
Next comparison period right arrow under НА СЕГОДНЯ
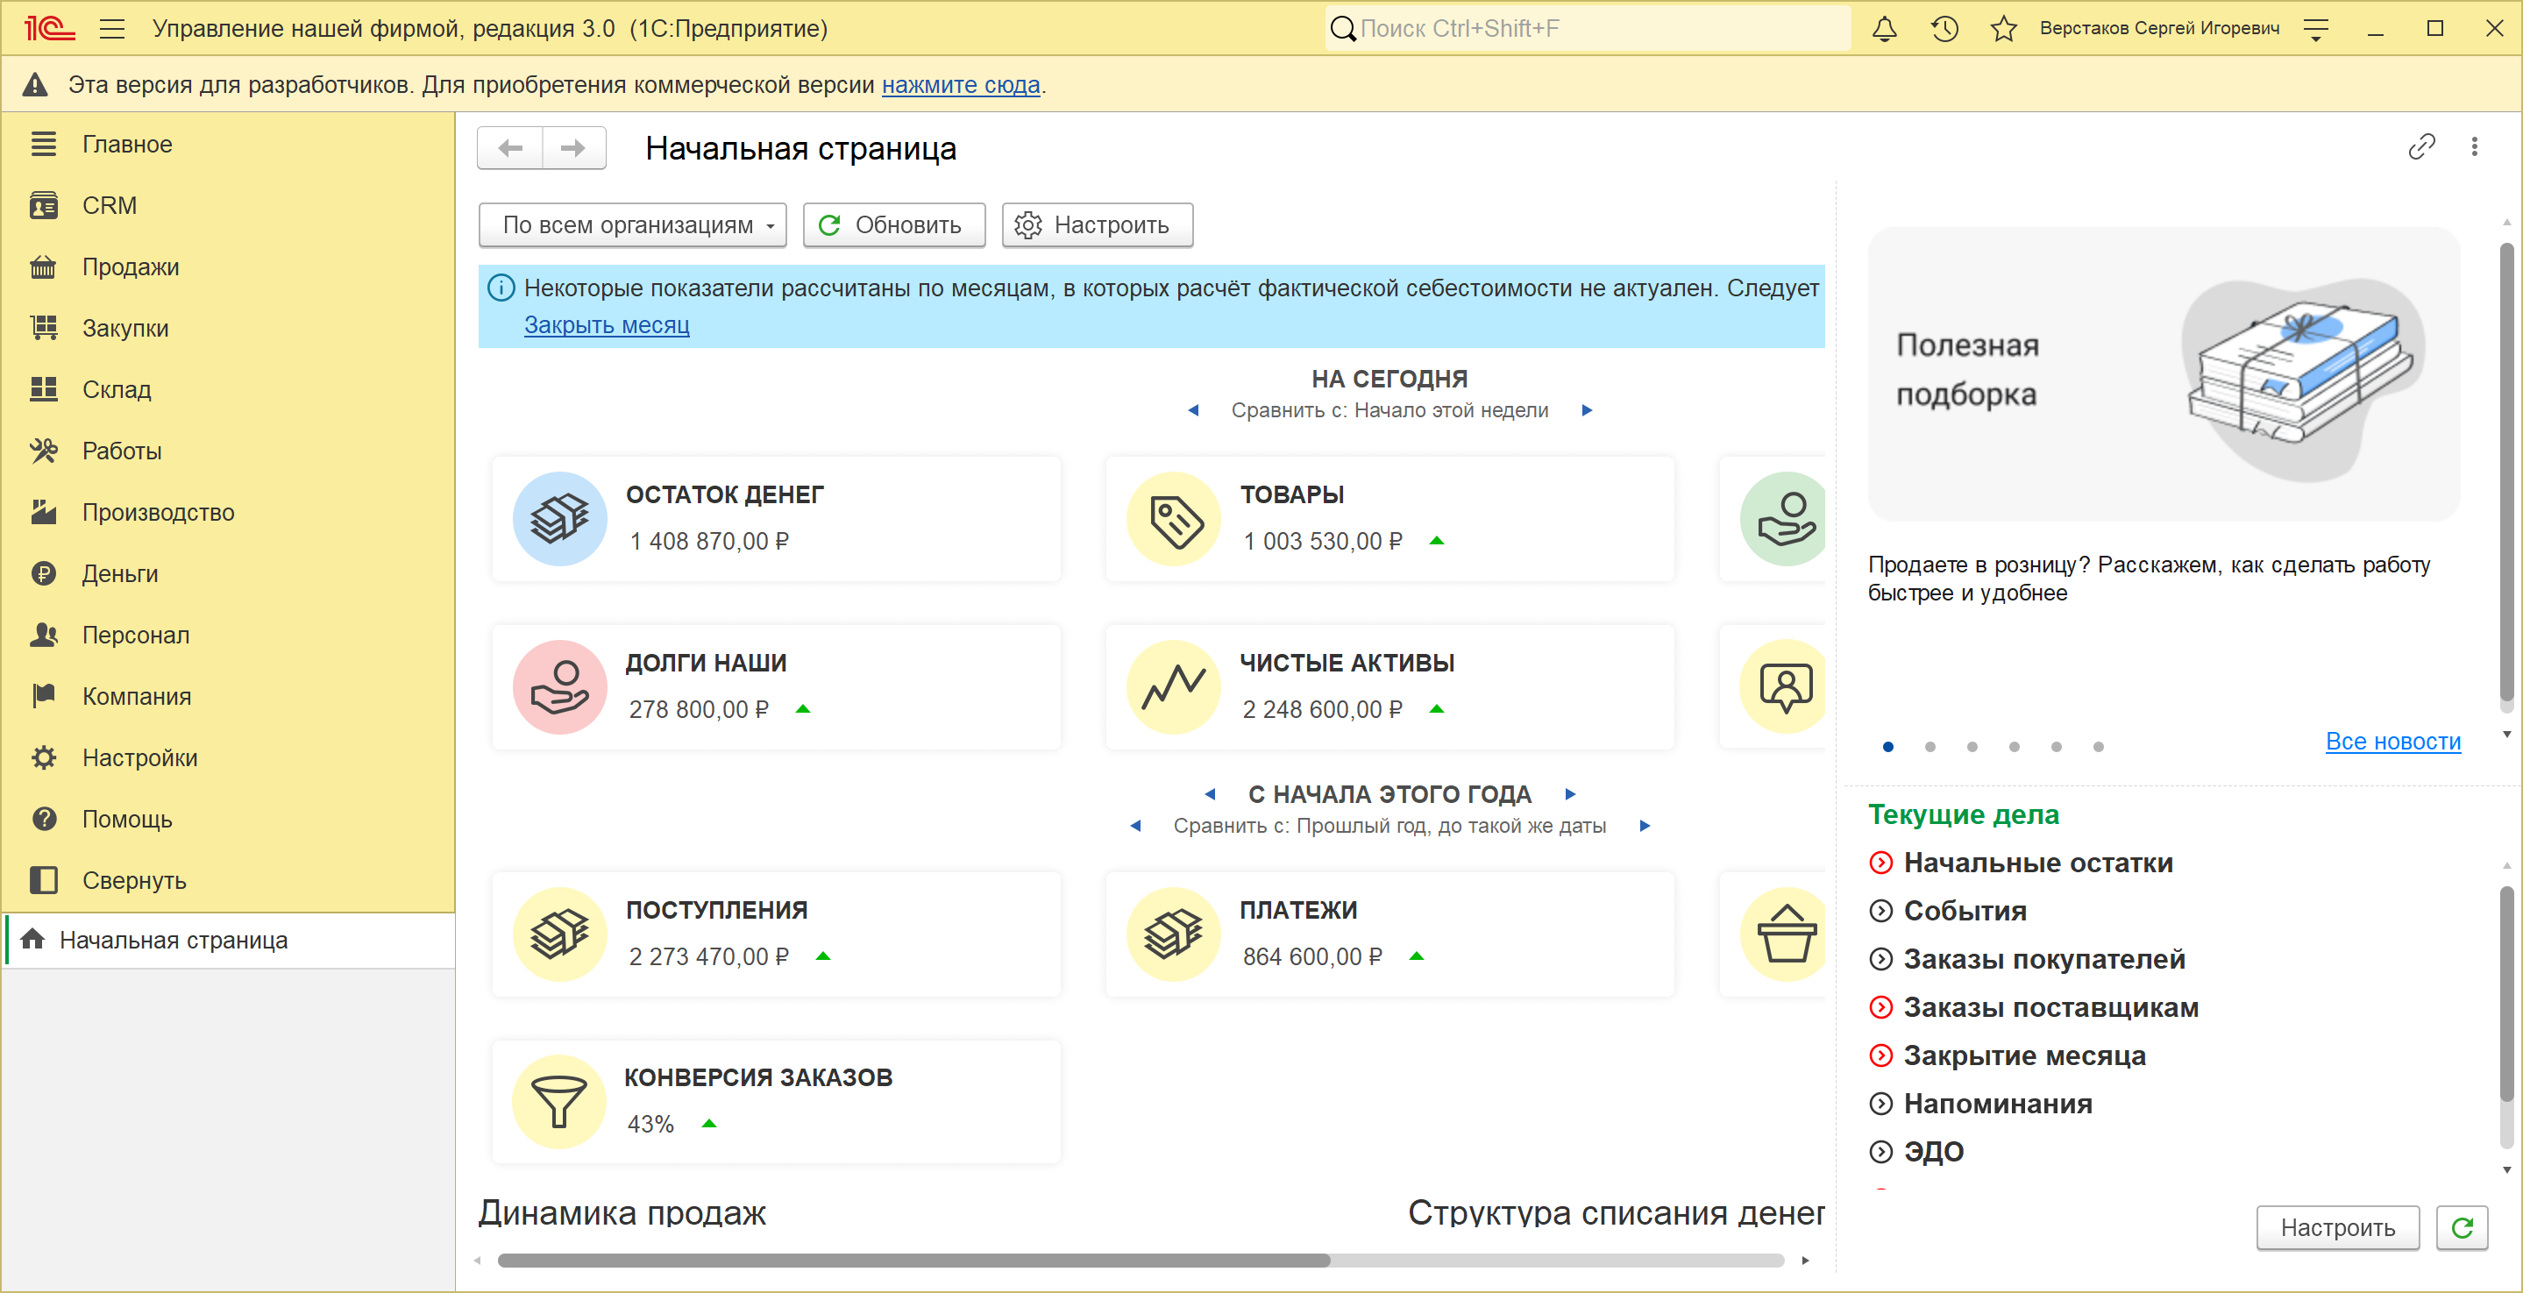tap(1587, 410)
